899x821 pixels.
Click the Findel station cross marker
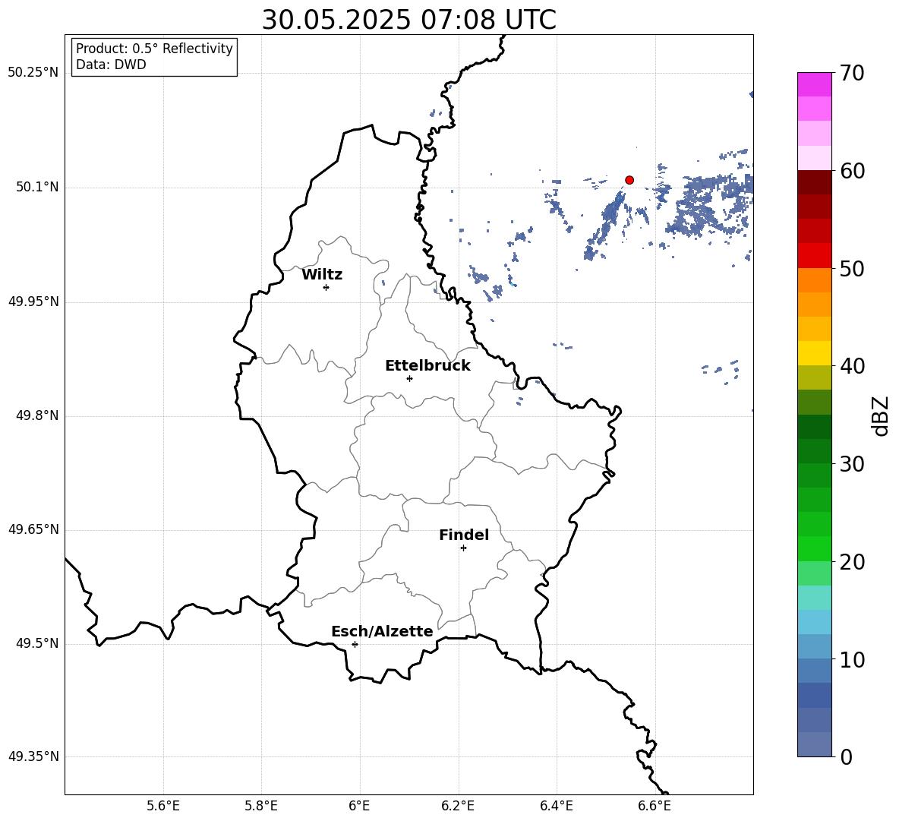(463, 548)
